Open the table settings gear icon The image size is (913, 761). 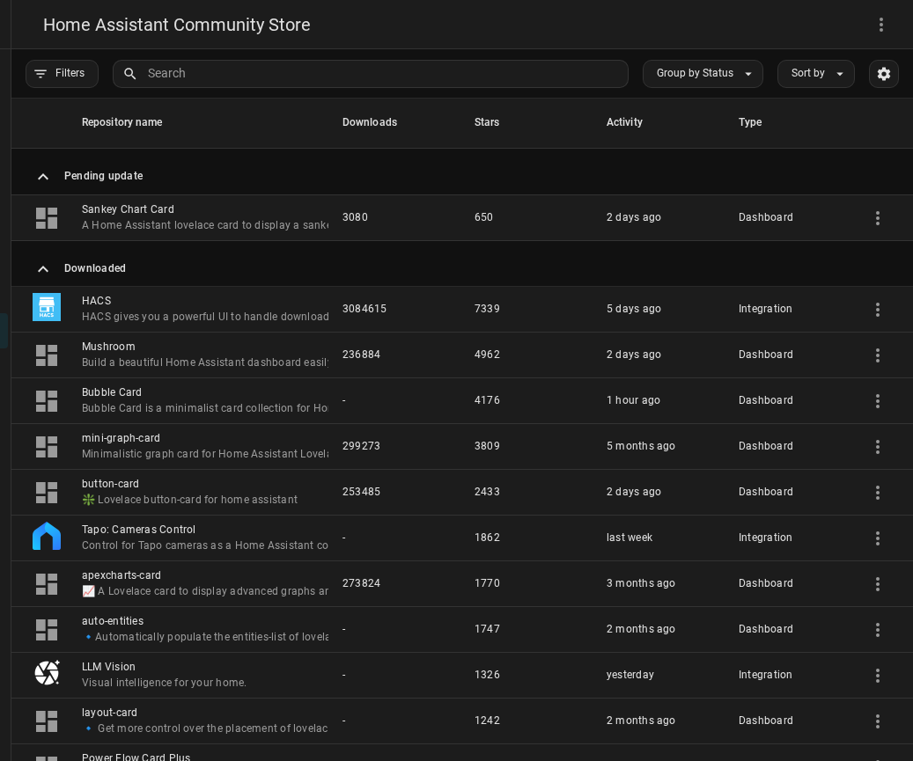[883, 74]
